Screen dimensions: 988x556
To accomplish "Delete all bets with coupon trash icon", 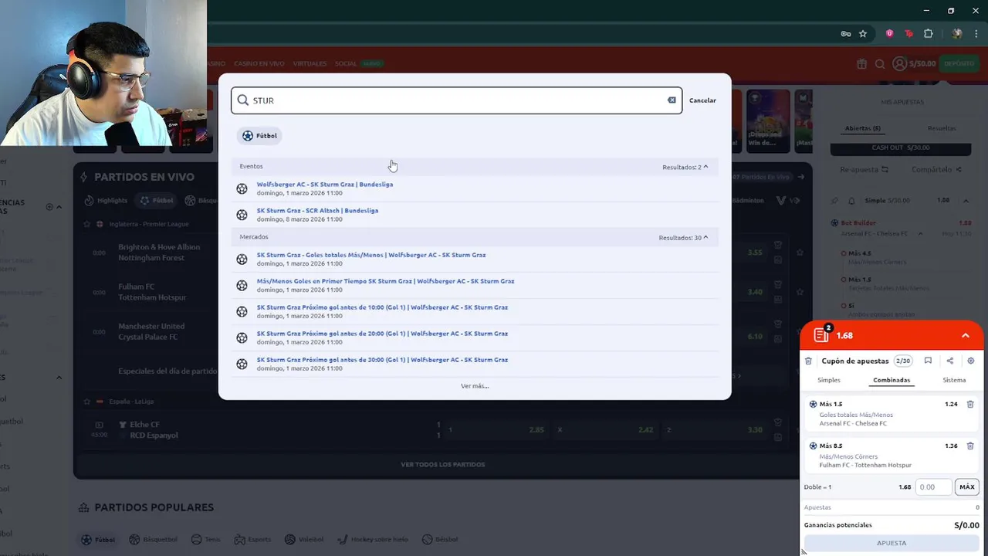I will (808, 361).
